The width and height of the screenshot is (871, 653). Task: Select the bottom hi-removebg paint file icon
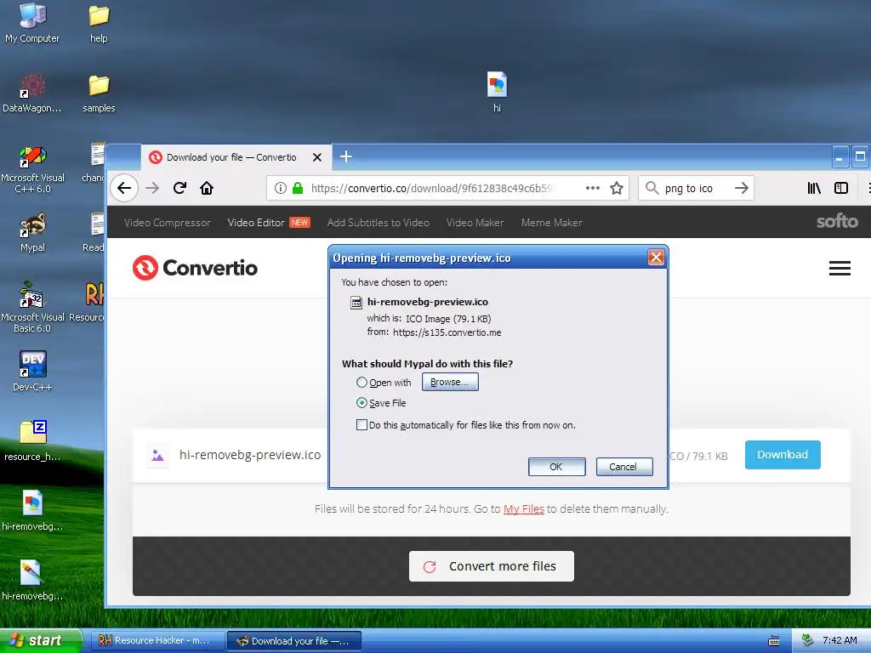(32, 580)
